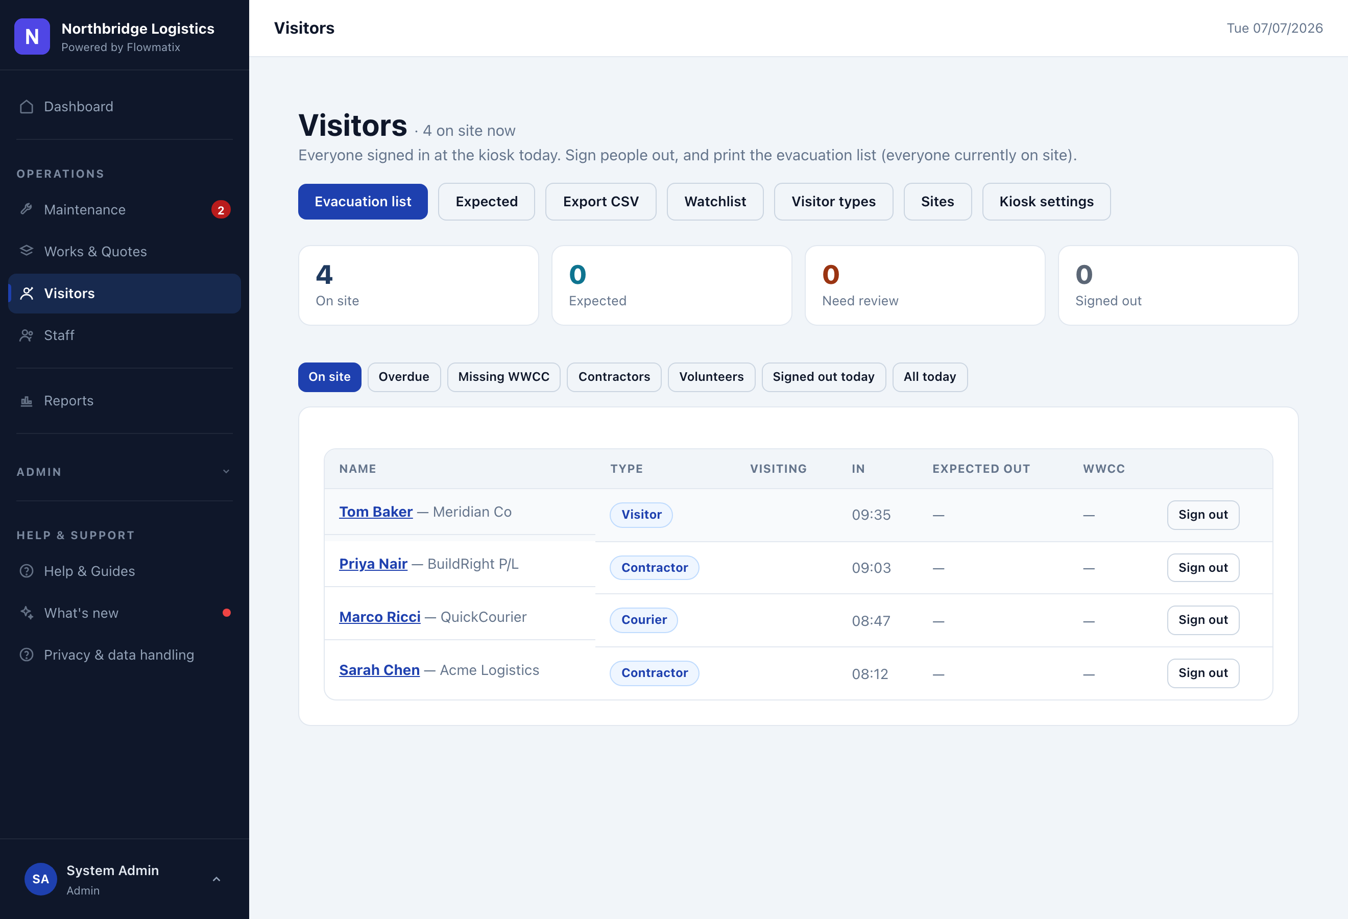1348x919 pixels.
Task: Click the Works & Quotes layers icon
Action: 27,251
